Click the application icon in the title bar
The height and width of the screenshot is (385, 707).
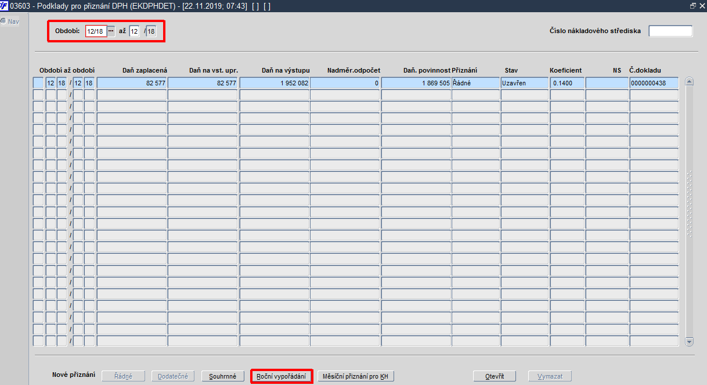tap(5, 5)
